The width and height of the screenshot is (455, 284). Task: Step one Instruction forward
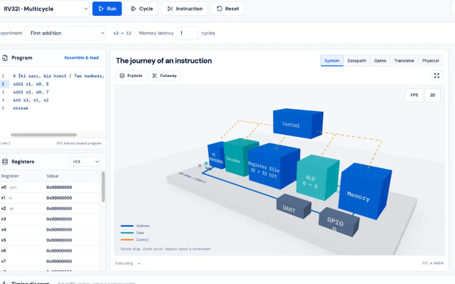pyautogui.click(x=185, y=9)
